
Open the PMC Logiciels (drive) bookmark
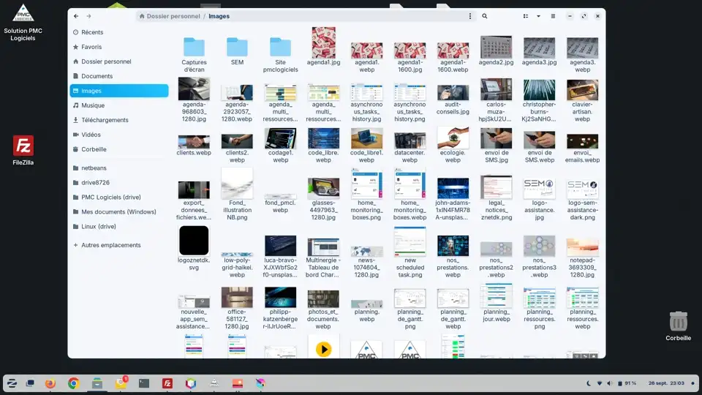[110, 197]
